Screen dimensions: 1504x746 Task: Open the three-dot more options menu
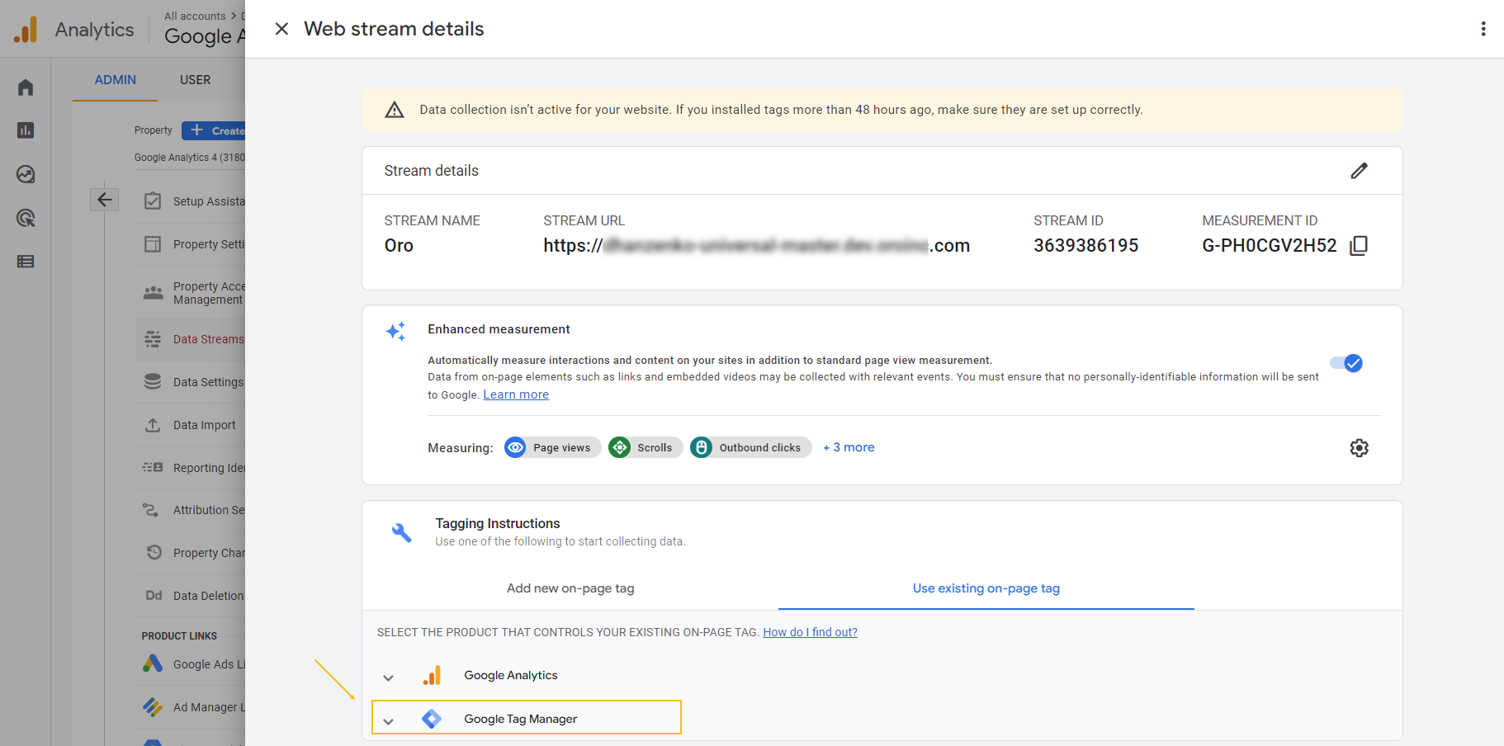pyautogui.click(x=1483, y=29)
